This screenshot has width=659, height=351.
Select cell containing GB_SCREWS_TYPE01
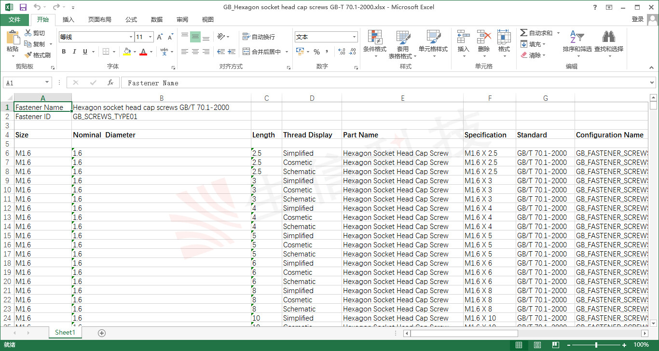pyautogui.click(x=161, y=117)
